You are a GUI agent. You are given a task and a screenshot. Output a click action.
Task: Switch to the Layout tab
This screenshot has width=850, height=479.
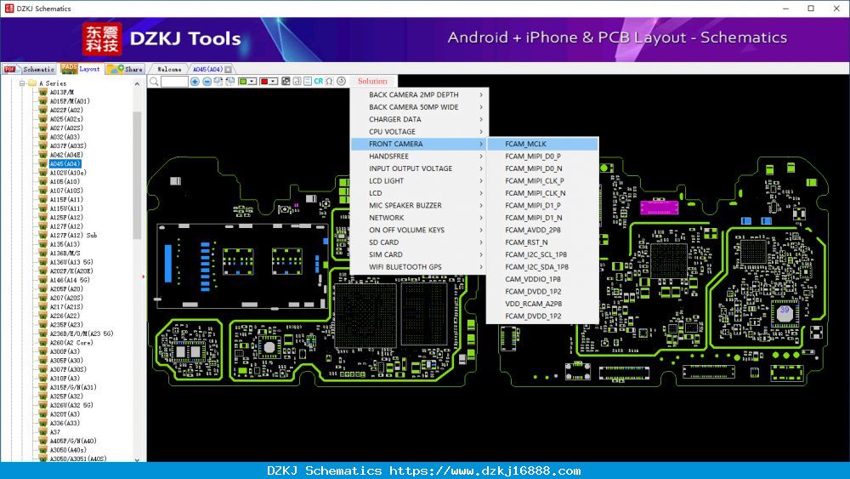tap(81, 69)
